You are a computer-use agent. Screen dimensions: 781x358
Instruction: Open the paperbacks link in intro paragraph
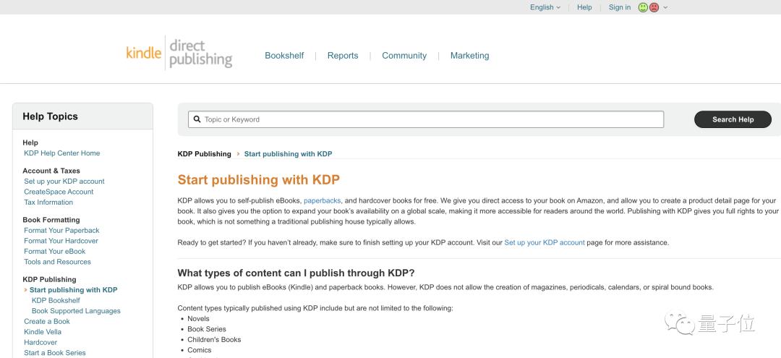click(323, 200)
